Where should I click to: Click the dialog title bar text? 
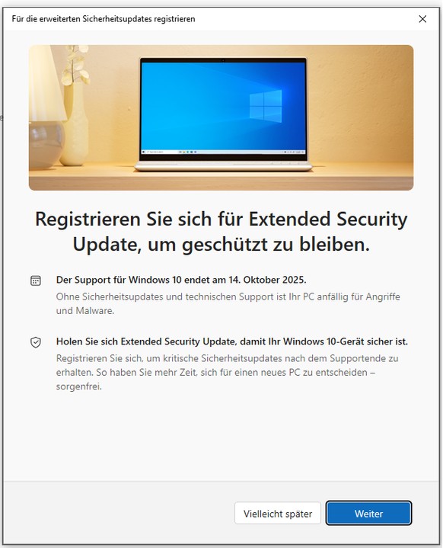[x=104, y=19]
